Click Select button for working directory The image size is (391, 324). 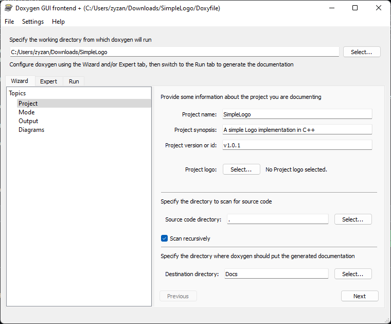[362, 52]
